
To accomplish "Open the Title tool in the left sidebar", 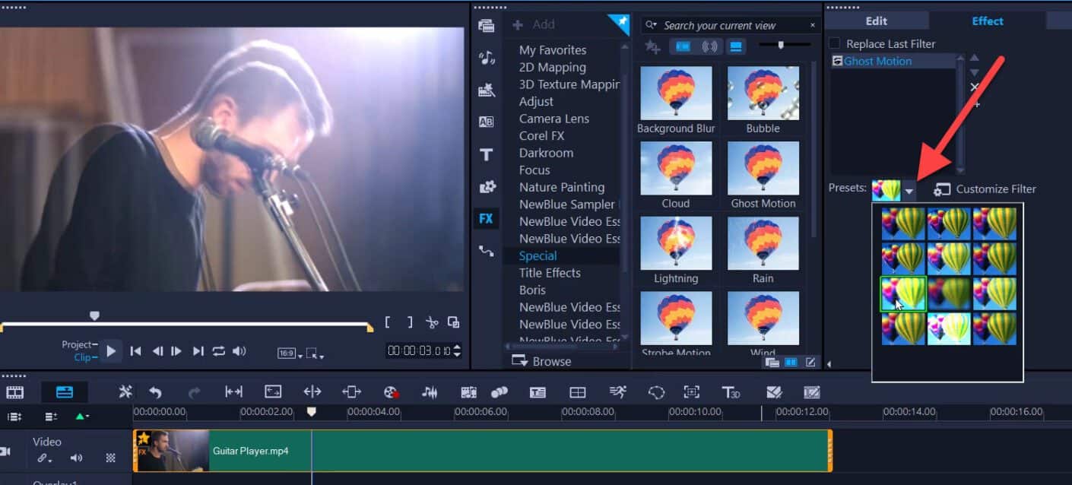I will point(487,154).
